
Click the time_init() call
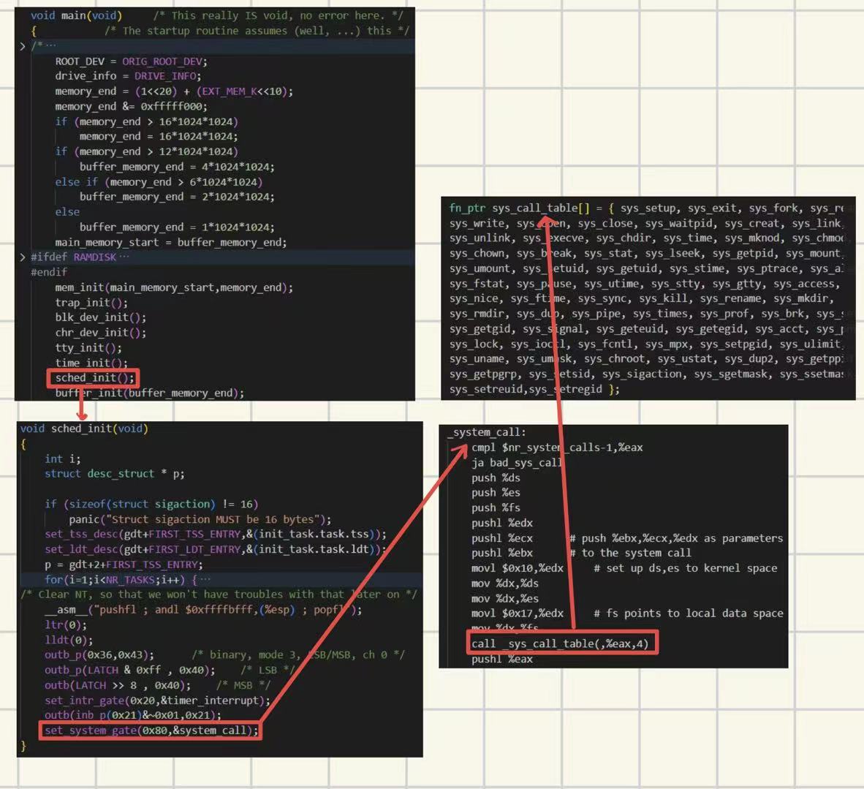point(91,362)
